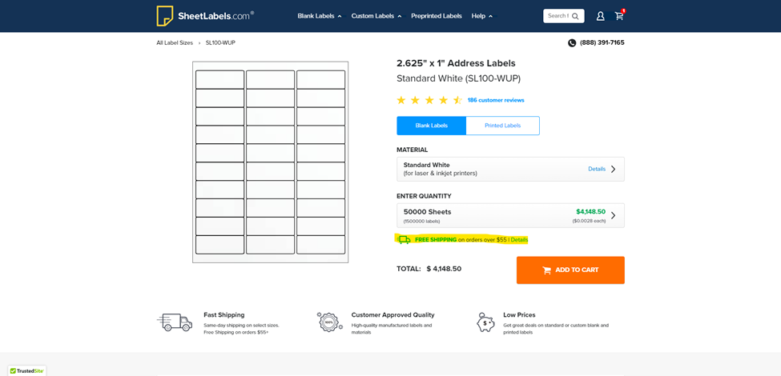Screen dimensions: 781x376
Task: Expand the Custom Labels menu
Action: tap(376, 16)
